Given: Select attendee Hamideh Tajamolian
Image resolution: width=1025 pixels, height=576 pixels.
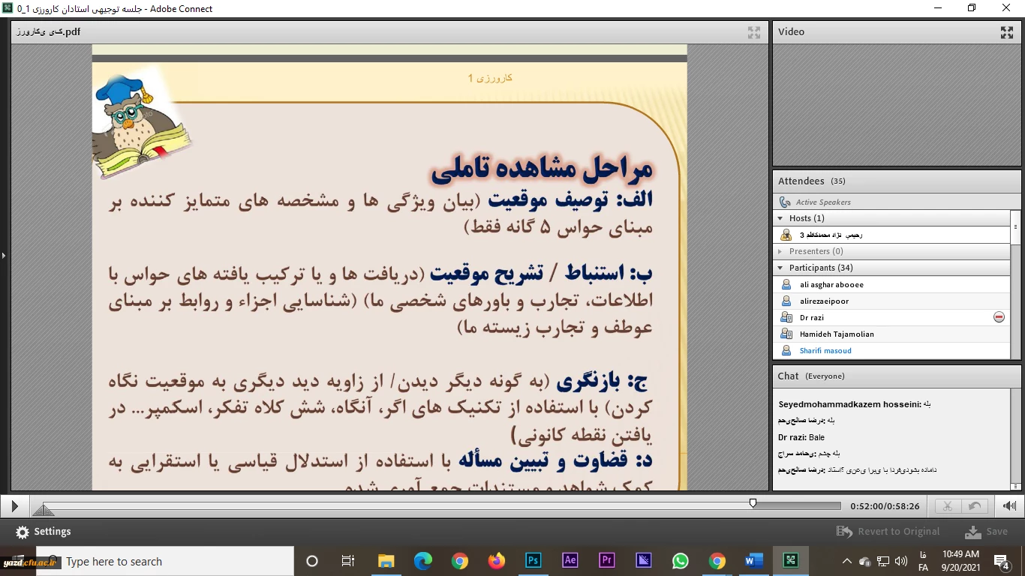Looking at the screenshot, I should tap(837, 334).
